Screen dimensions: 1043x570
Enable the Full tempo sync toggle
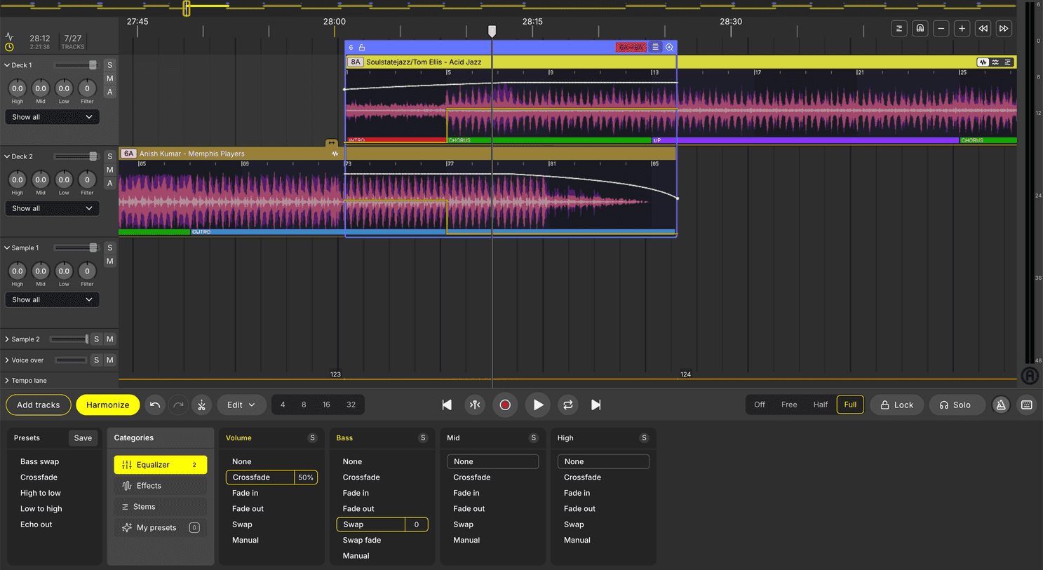coord(849,405)
